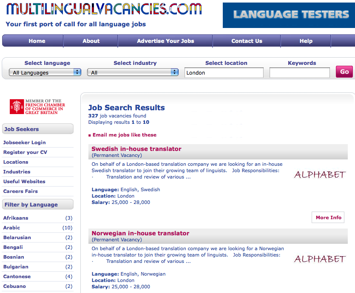Filter jobs by Arabic language

coord(11,228)
